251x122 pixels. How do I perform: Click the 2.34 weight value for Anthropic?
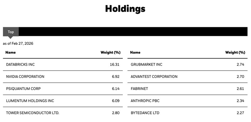(x=240, y=101)
